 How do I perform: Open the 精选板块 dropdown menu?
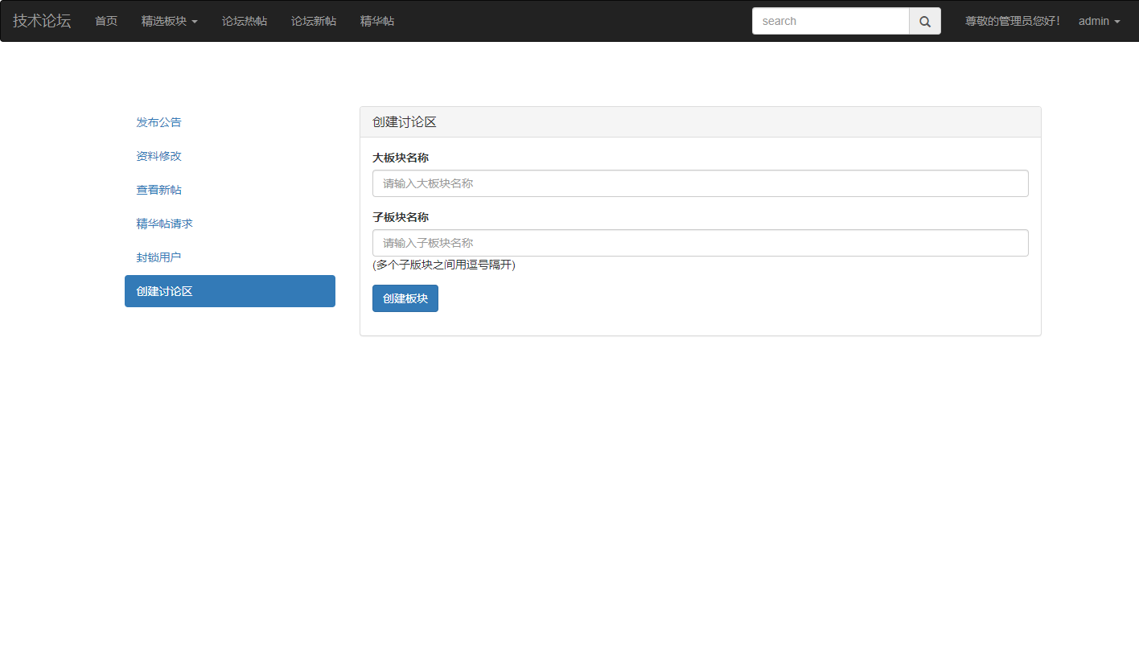pyautogui.click(x=169, y=22)
